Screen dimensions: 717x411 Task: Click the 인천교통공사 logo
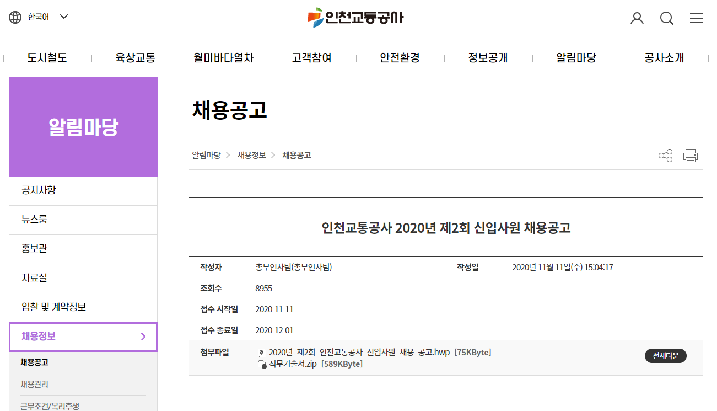356,17
